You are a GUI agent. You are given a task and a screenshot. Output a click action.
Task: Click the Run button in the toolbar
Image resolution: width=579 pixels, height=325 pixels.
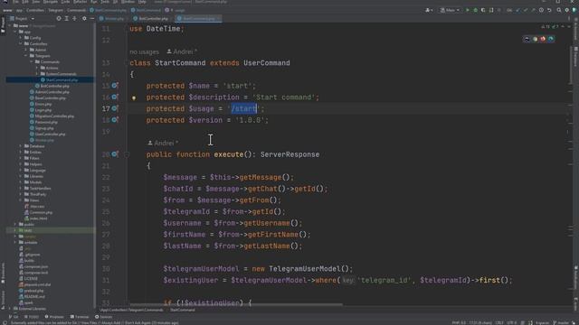(468, 10)
